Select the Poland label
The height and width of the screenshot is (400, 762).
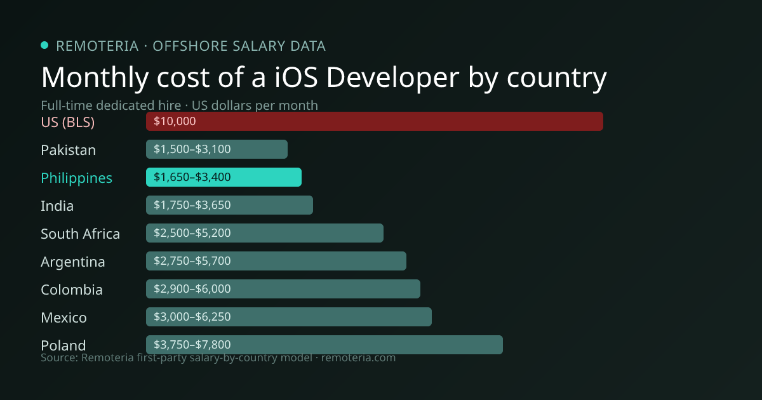pyautogui.click(x=63, y=345)
